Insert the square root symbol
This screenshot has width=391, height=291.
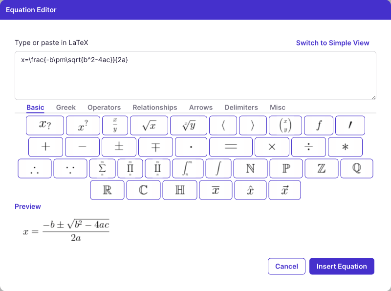click(149, 125)
